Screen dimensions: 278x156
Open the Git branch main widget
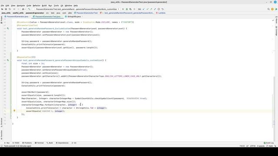(x=270, y=146)
